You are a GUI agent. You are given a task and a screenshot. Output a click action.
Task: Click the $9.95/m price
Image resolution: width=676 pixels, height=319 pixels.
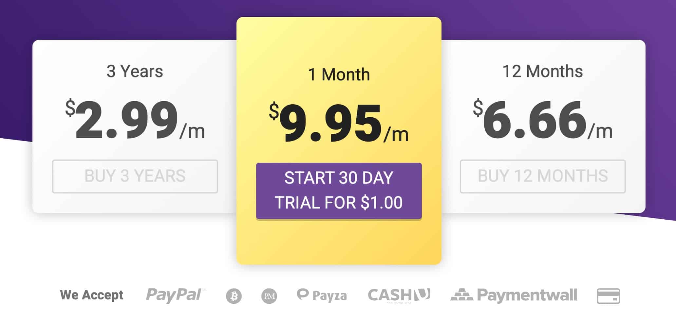coord(339,123)
